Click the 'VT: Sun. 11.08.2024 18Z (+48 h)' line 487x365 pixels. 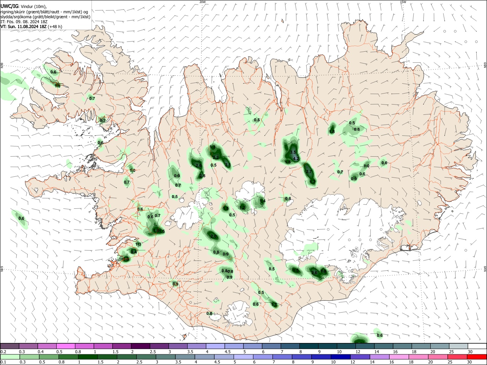31,27
